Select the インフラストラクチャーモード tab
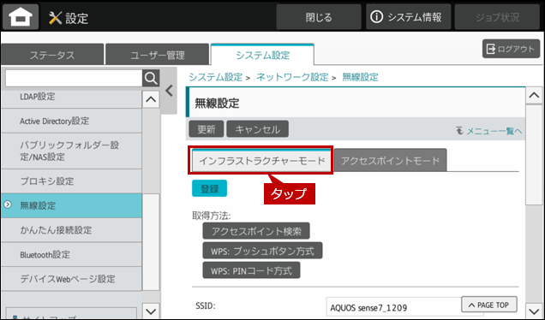Image resolution: width=545 pixels, height=320 pixels. (261, 160)
